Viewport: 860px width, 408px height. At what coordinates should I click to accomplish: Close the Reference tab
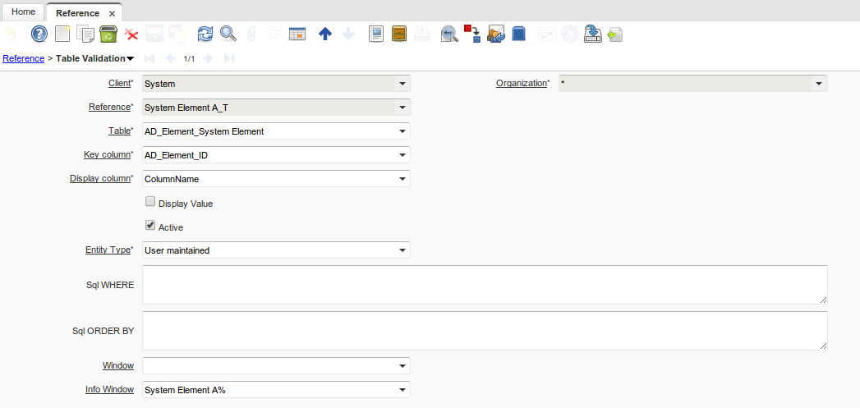point(112,13)
